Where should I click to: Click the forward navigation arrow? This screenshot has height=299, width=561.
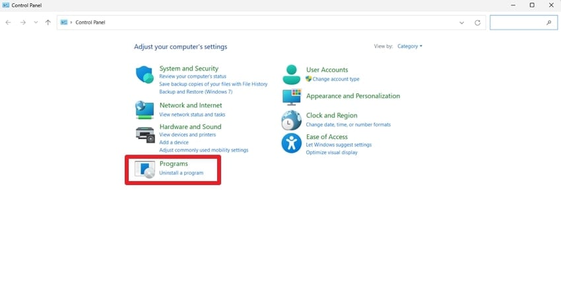coord(23,22)
